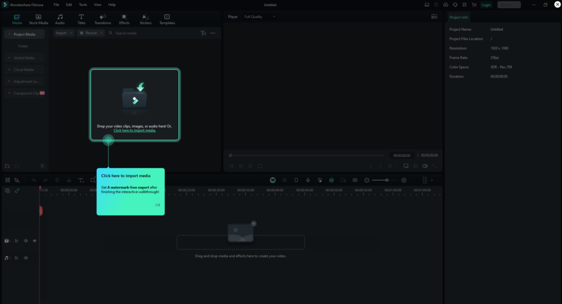Mute the Audio 1 track

coord(26,258)
